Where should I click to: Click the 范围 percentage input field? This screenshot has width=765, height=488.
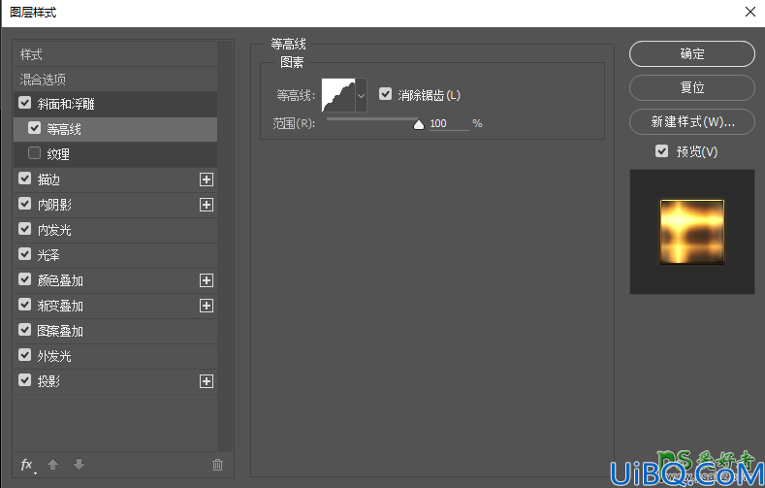tap(449, 123)
